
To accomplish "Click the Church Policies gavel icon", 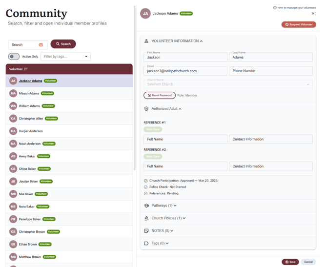I will (146, 218).
